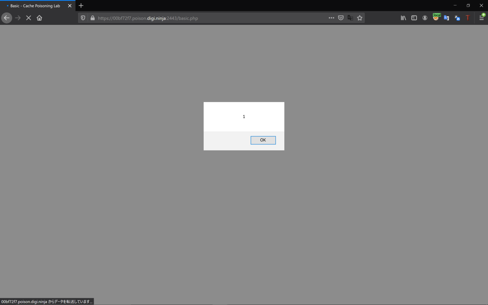Image resolution: width=488 pixels, height=305 pixels.
Task: Toggle the sidebar view icon
Action: point(414,17)
